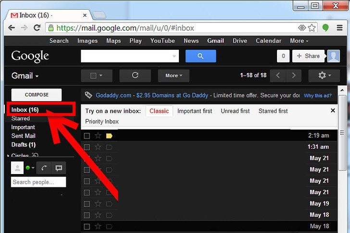Switch to the Unread first inbox style
This screenshot has height=233, width=350.
point(235,111)
